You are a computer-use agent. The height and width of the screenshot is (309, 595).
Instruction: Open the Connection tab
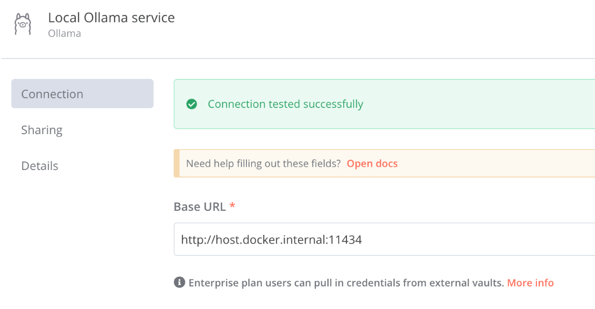[82, 94]
